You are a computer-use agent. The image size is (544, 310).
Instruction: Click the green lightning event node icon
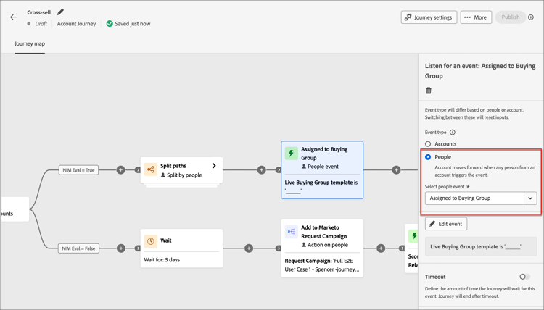292,154
